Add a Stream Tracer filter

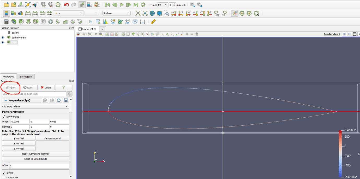(57, 22)
